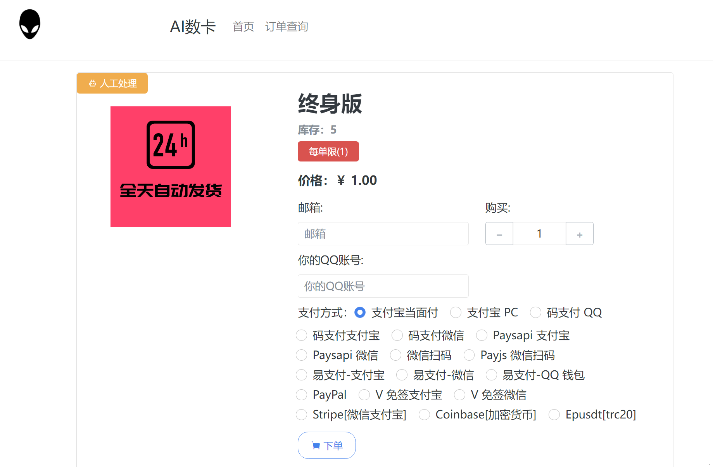Select 支付宝当面付 payment option
The width and height of the screenshot is (713, 467).
360,312
